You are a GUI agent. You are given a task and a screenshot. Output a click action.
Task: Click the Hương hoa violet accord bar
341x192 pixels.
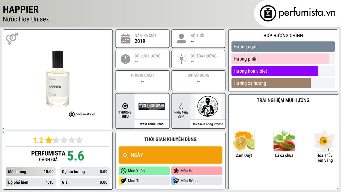tap(283, 71)
